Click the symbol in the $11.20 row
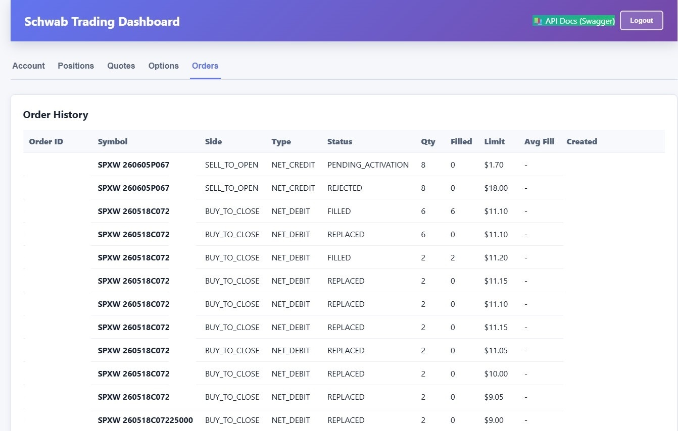This screenshot has width=678, height=431. point(133,258)
